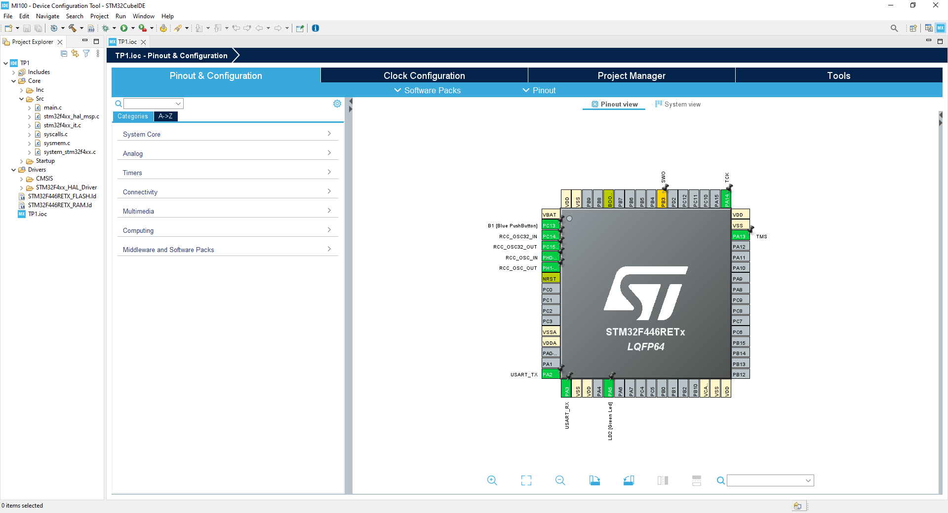The height and width of the screenshot is (513, 948).
Task: Click the pin editor icon in toolbar
Action: 300,28
